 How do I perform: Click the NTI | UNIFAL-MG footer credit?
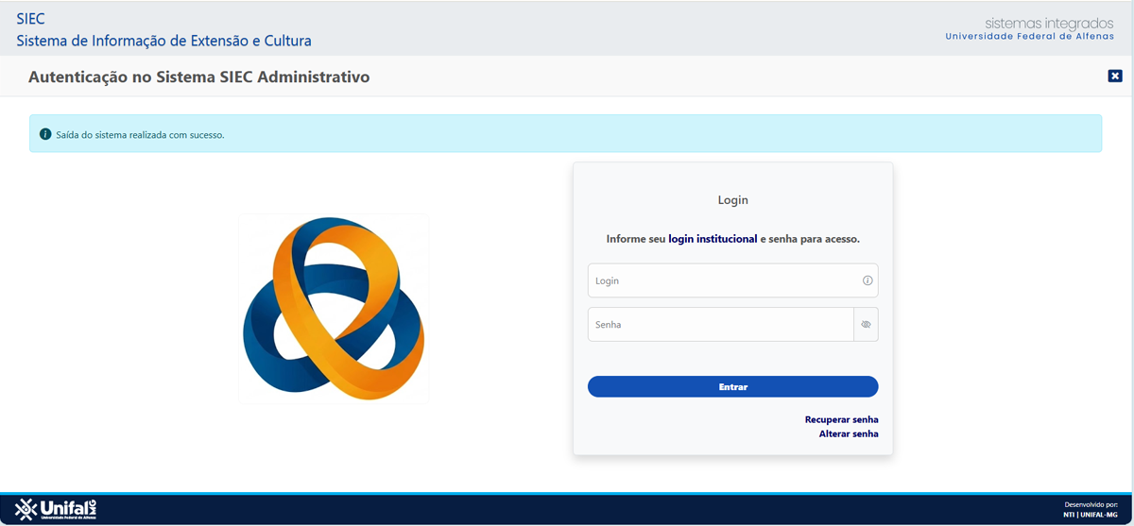coord(1090,515)
